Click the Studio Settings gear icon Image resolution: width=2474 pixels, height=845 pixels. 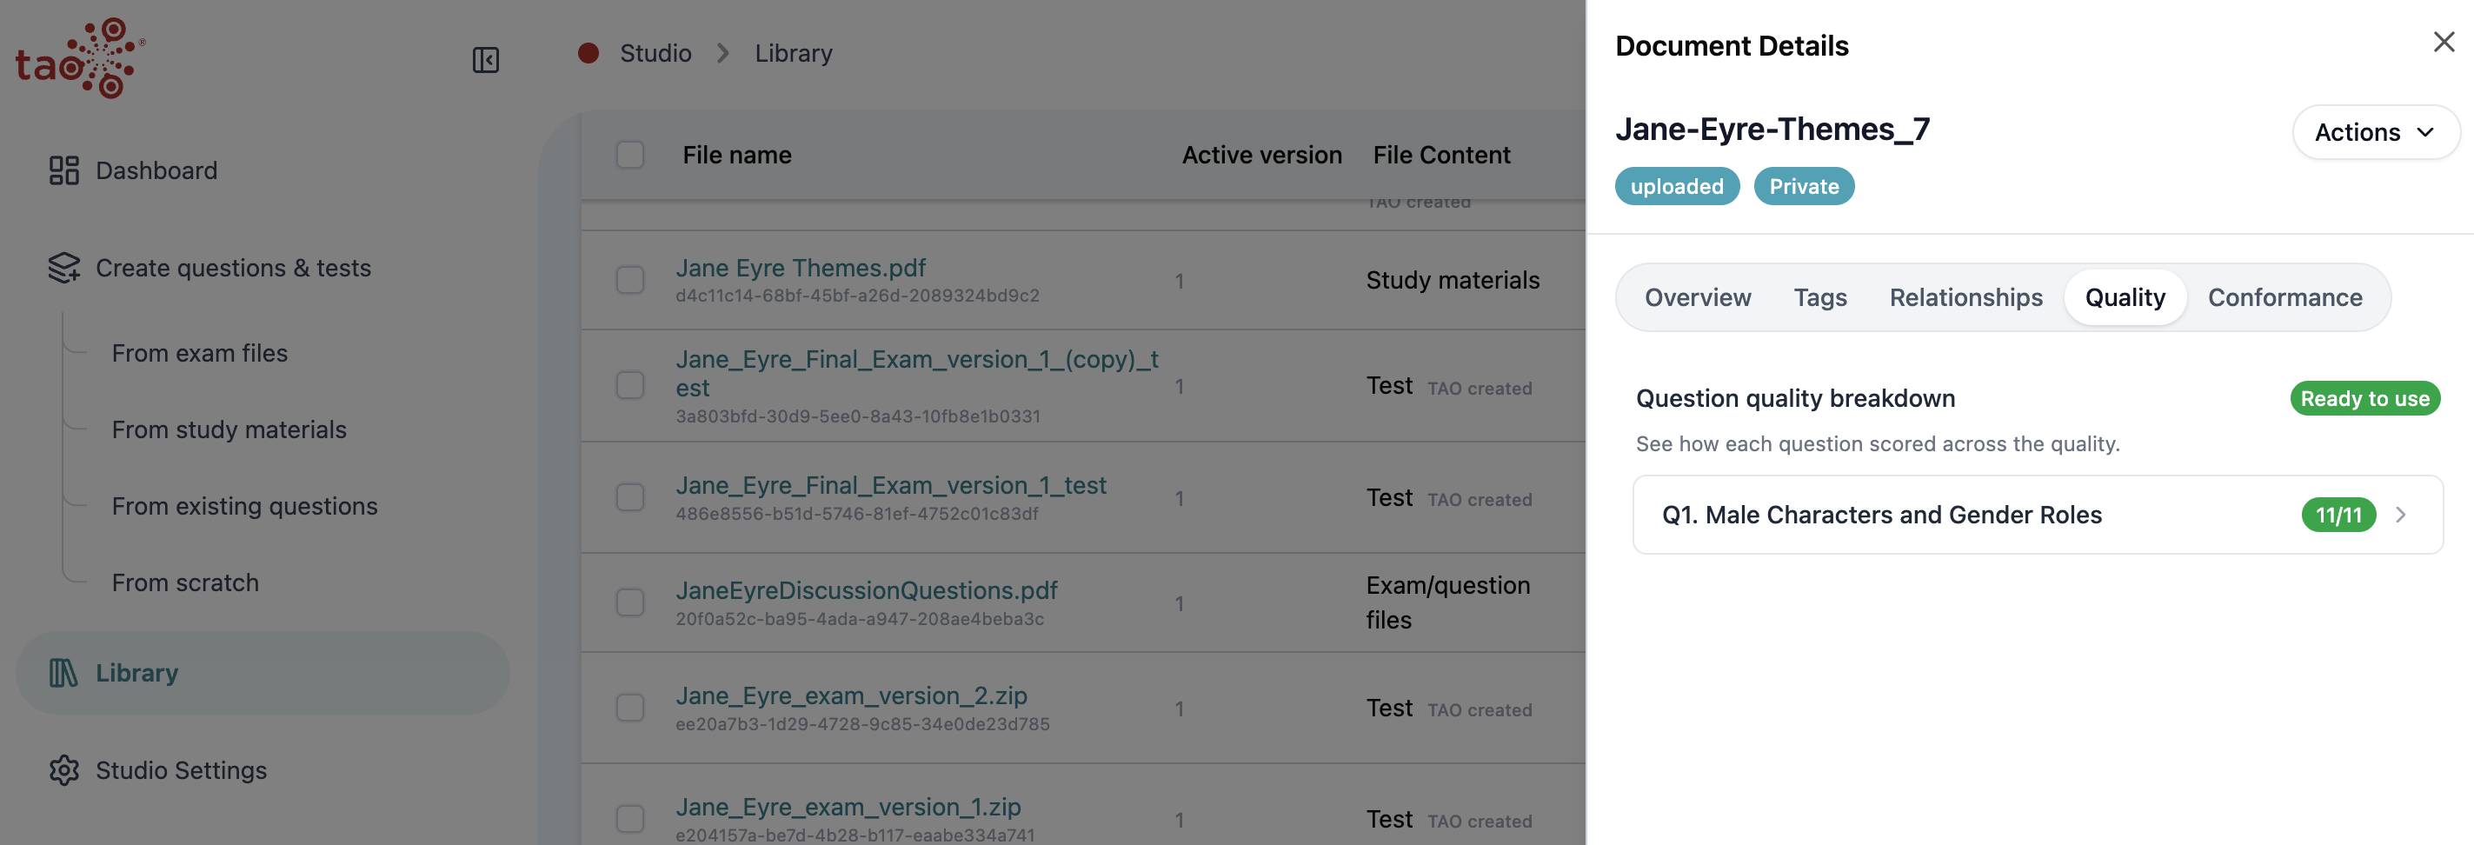(64, 770)
